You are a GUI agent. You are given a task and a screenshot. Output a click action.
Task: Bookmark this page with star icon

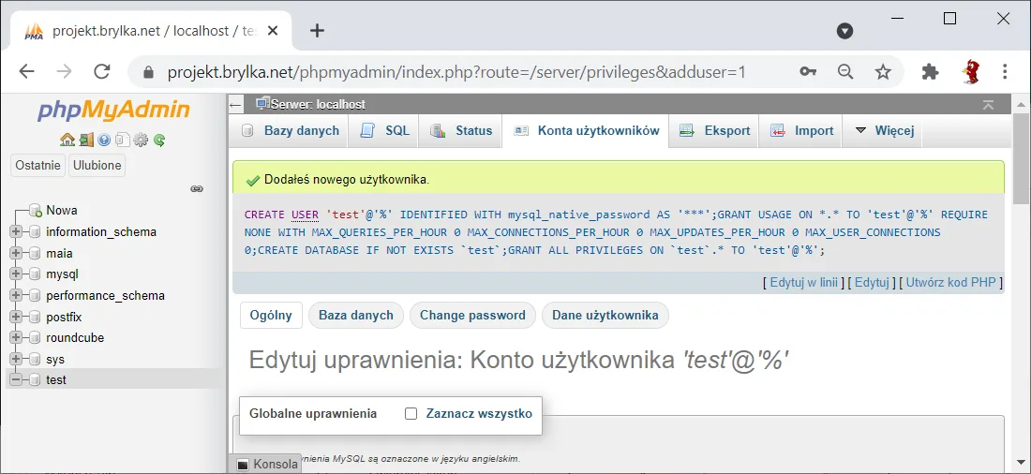[x=883, y=71]
